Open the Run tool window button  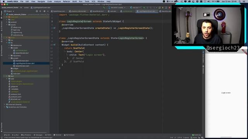click(x=15, y=135)
